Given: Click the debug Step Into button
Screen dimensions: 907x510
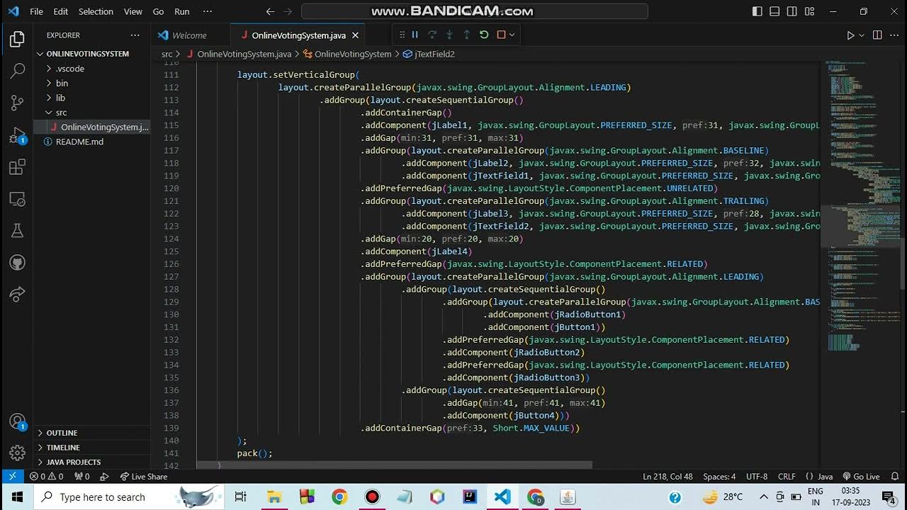Looking at the screenshot, I should click(x=449, y=34).
